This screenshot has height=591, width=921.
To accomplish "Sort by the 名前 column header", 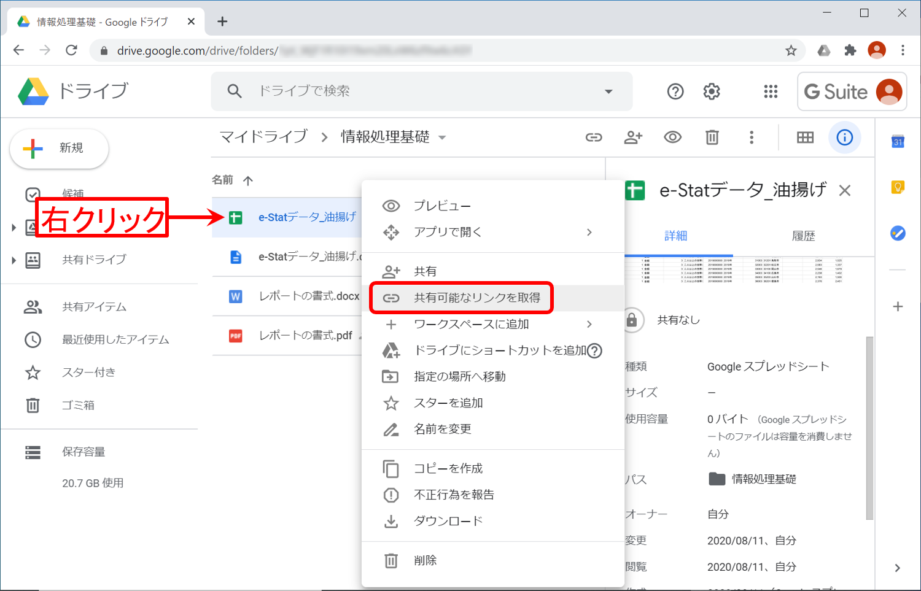I will pyautogui.click(x=223, y=180).
